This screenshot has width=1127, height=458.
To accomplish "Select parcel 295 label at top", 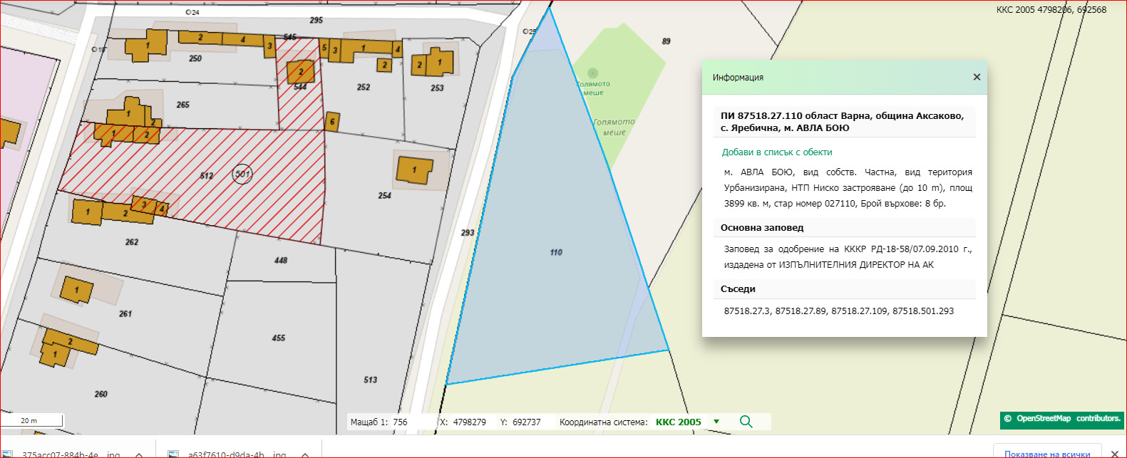I will point(317,20).
